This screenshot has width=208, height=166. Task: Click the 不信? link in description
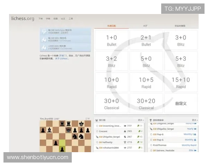pos(63,56)
